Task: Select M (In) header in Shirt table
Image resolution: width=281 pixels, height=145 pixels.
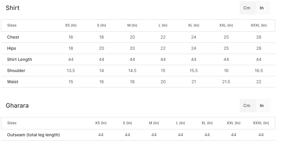Action: (132, 25)
